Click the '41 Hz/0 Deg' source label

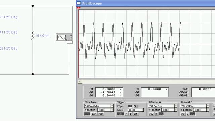click(x=9, y=32)
